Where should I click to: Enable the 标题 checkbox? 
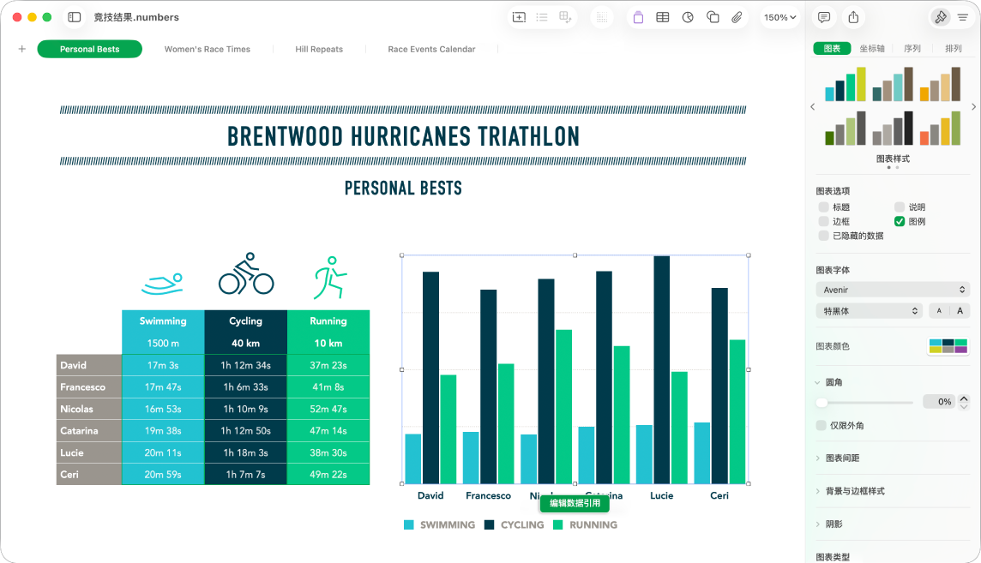pyautogui.click(x=823, y=207)
